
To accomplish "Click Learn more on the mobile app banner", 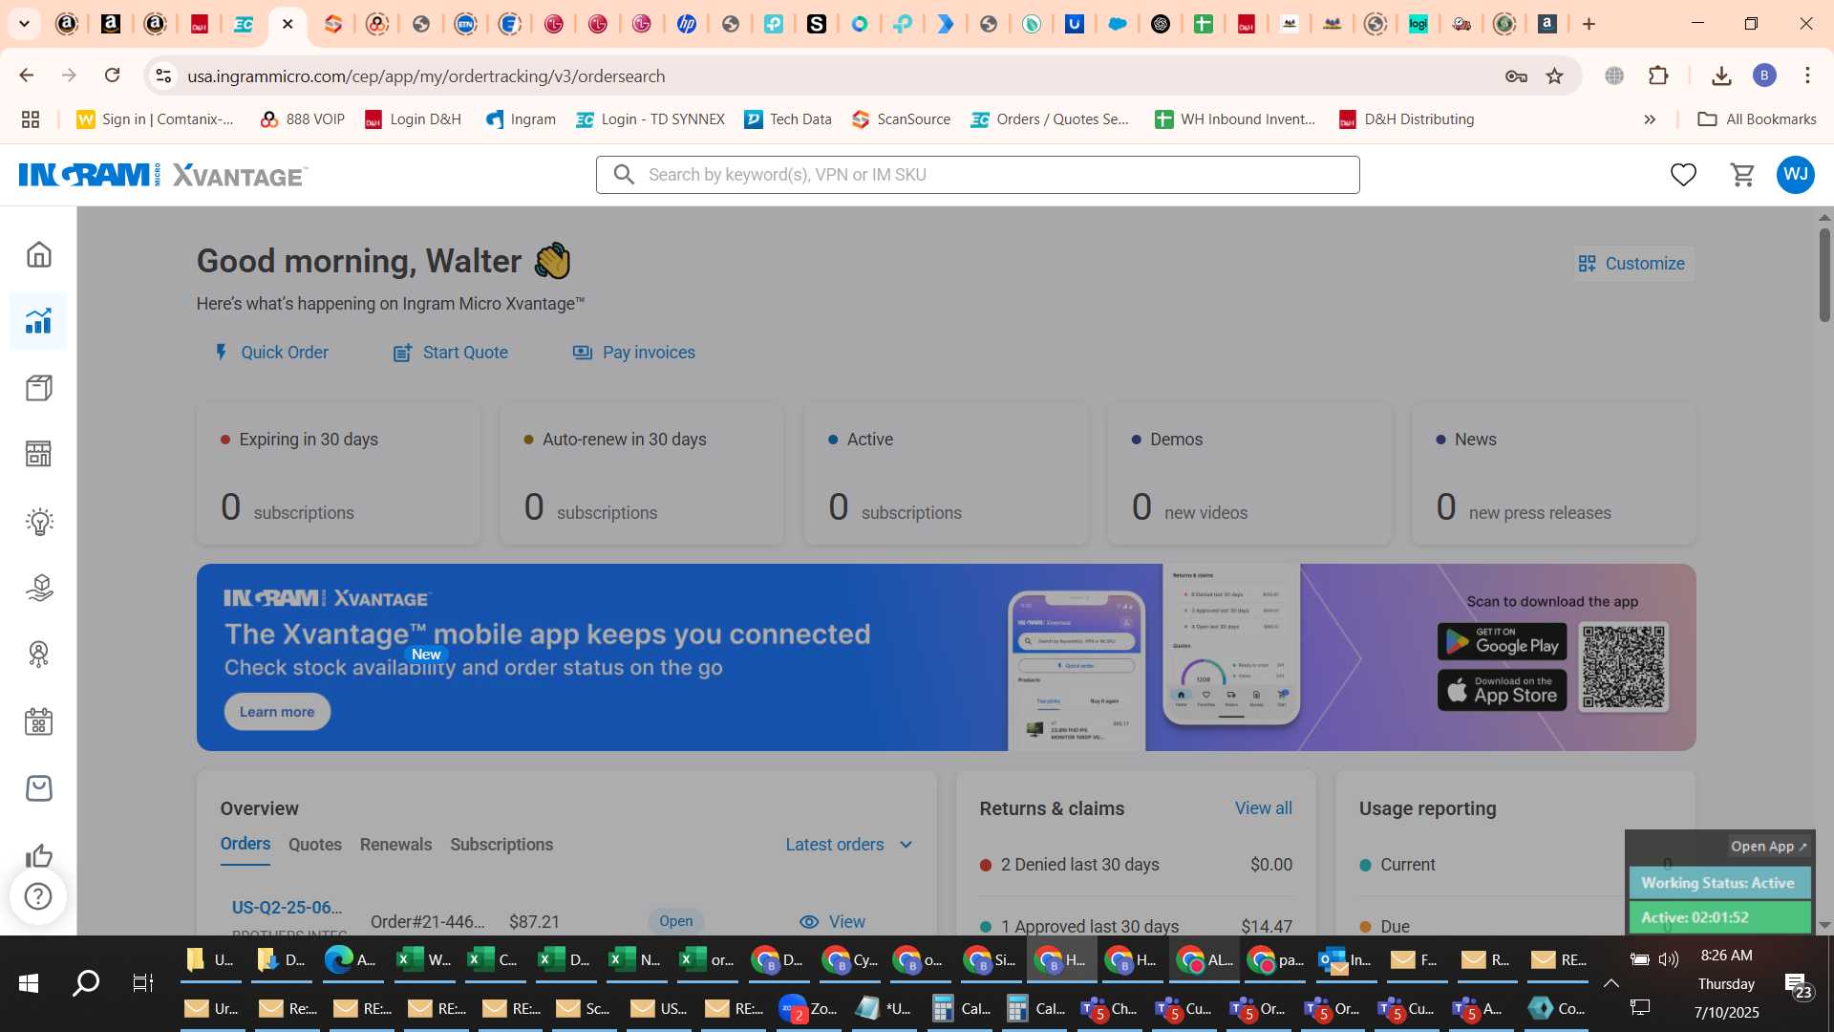I will tap(277, 712).
